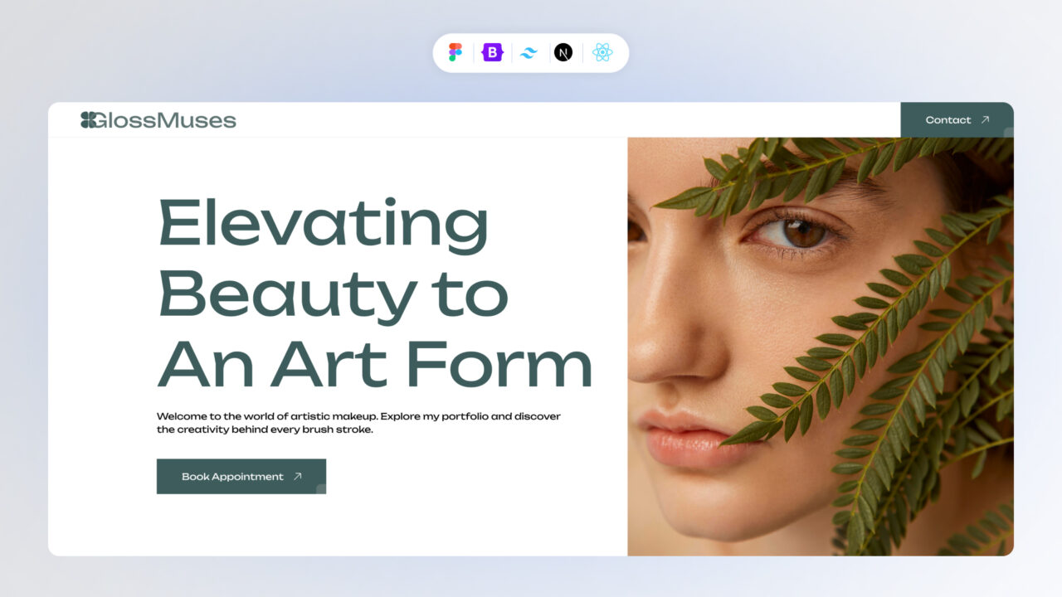Click the An Art Form headline line
This screenshot has height=597, width=1062.
(x=375, y=364)
